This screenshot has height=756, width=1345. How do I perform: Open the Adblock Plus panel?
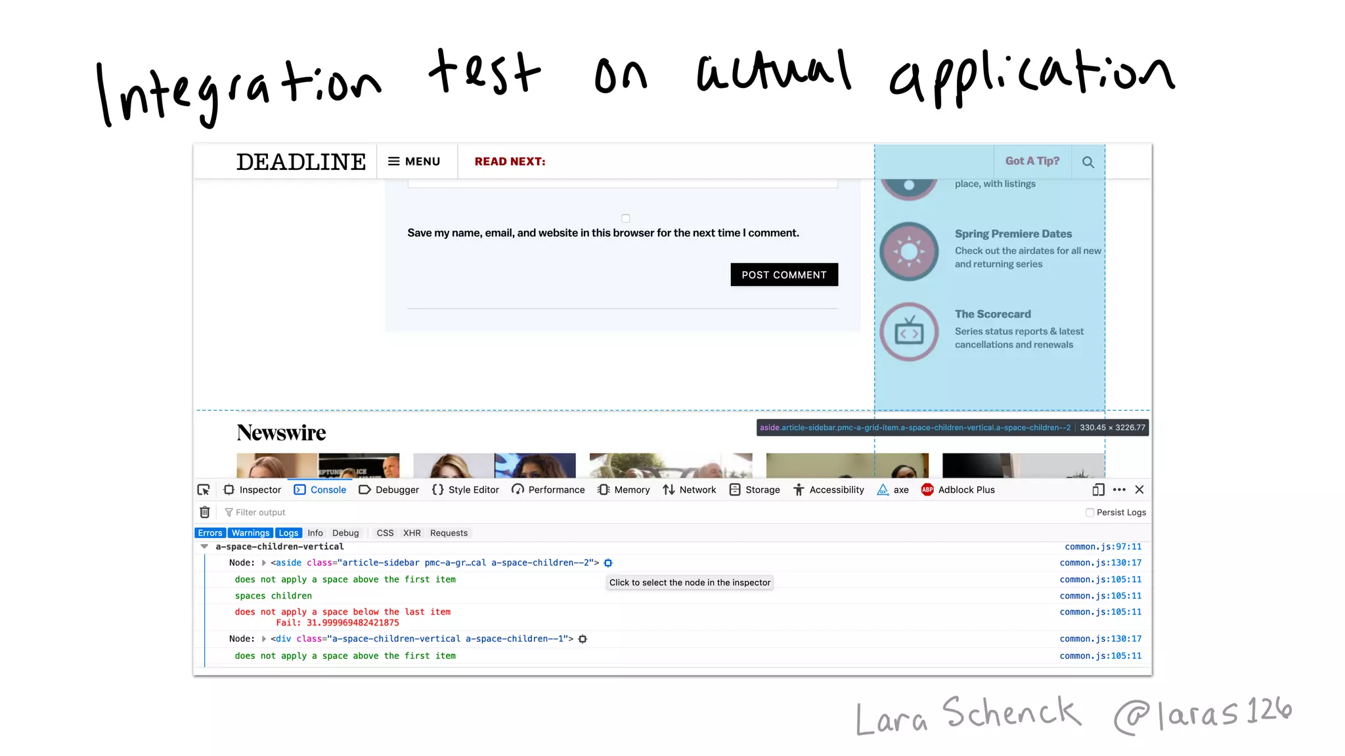pyautogui.click(x=958, y=490)
